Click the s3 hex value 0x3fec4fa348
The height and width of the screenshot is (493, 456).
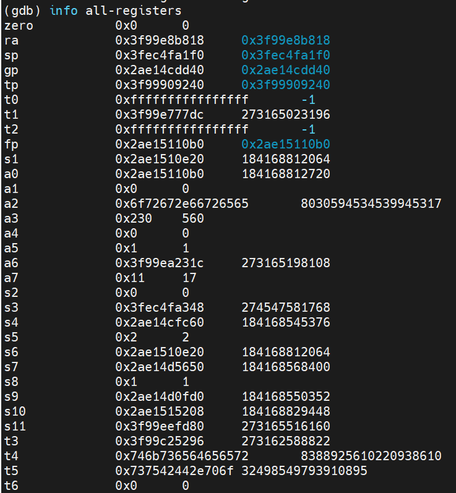coord(160,307)
